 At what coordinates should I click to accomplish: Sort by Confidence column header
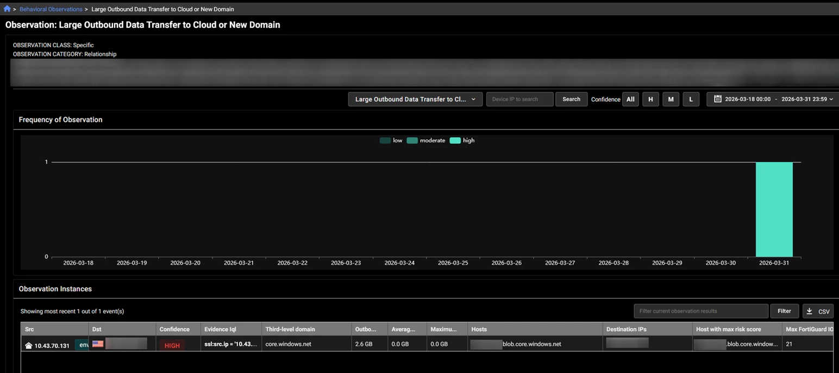(178, 329)
